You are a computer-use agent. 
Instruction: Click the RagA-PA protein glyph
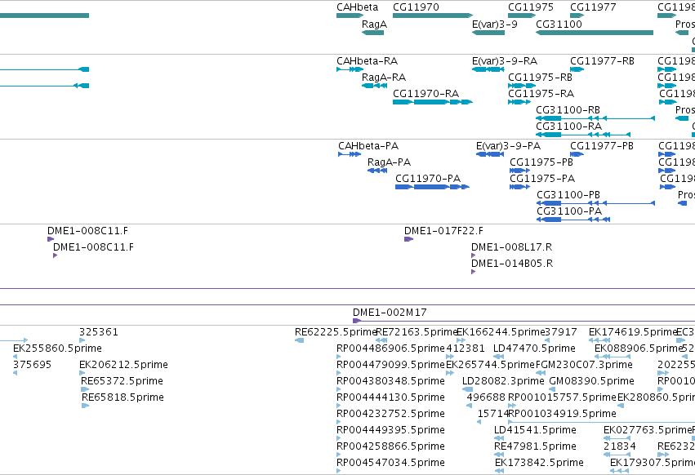[x=377, y=171]
